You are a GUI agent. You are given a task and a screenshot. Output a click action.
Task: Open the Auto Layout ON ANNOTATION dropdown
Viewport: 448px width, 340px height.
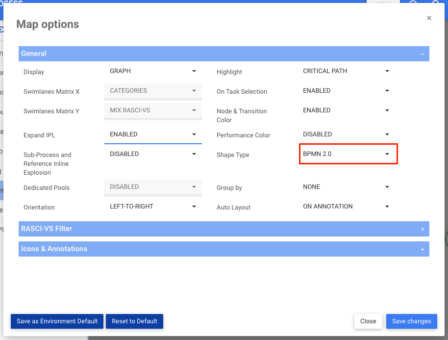coord(346,207)
